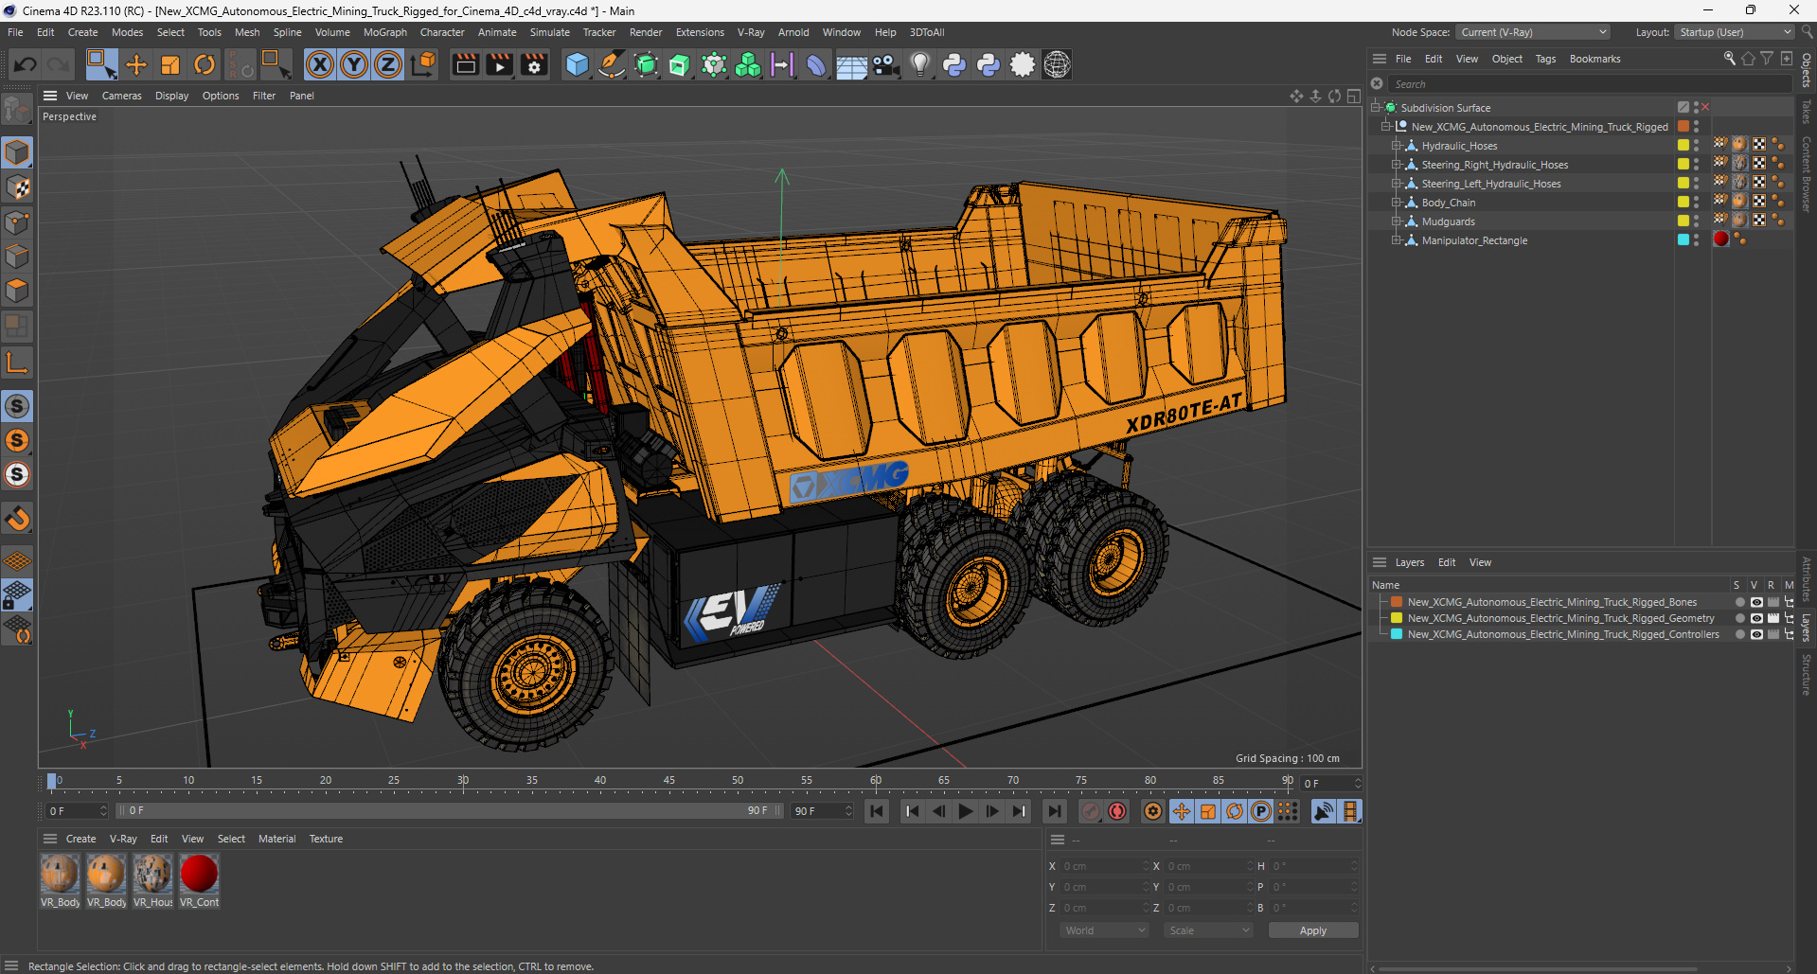Click the cyan Rigged_Controllers layer swatch
The width and height of the screenshot is (1817, 974).
tap(1397, 634)
